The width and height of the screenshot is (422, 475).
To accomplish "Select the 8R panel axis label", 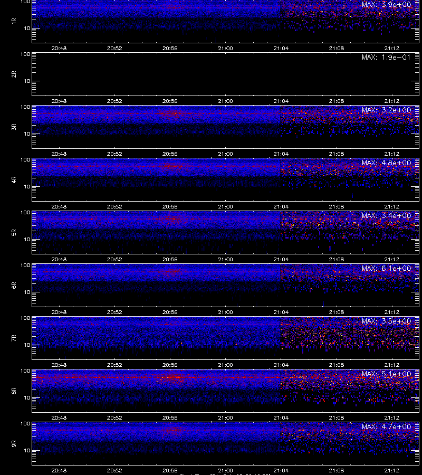I will (x=14, y=391).
